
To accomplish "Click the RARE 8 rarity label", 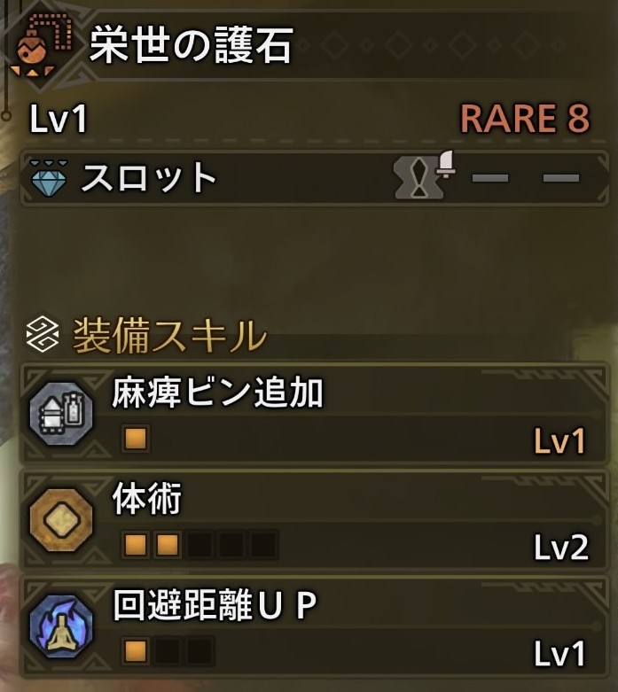I will tap(525, 118).
